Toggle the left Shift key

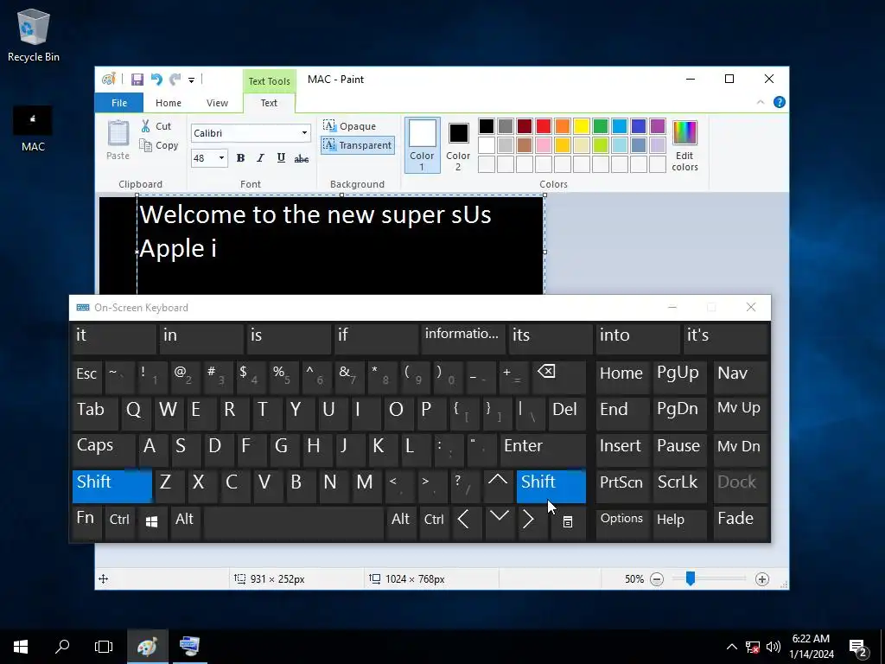coord(112,486)
